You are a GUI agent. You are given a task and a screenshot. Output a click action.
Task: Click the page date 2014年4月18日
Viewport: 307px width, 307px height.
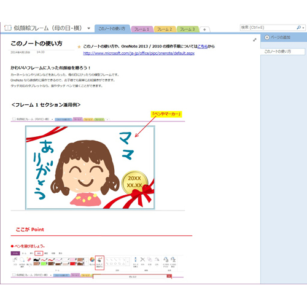20,52
